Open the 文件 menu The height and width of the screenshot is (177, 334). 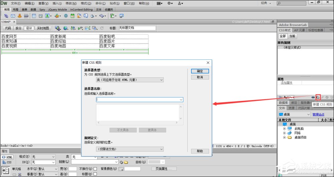(x=16, y=3)
